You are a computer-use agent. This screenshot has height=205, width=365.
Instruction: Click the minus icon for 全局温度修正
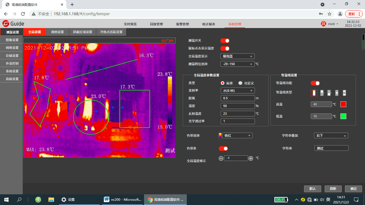click(x=221, y=158)
